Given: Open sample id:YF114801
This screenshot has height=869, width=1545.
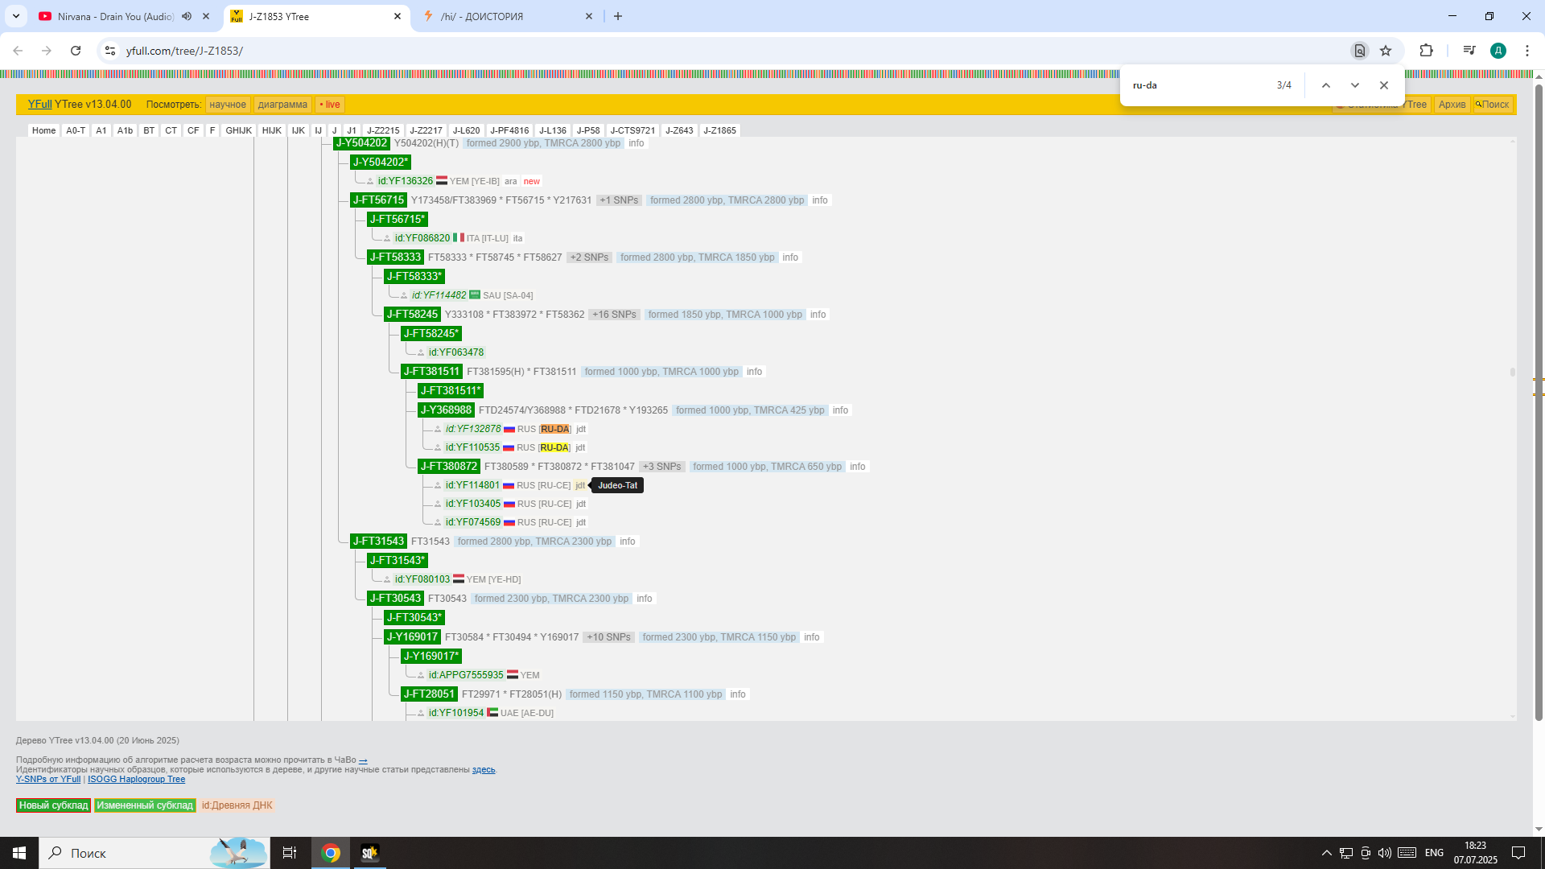Looking at the screenshot, I should coord(472,485).
